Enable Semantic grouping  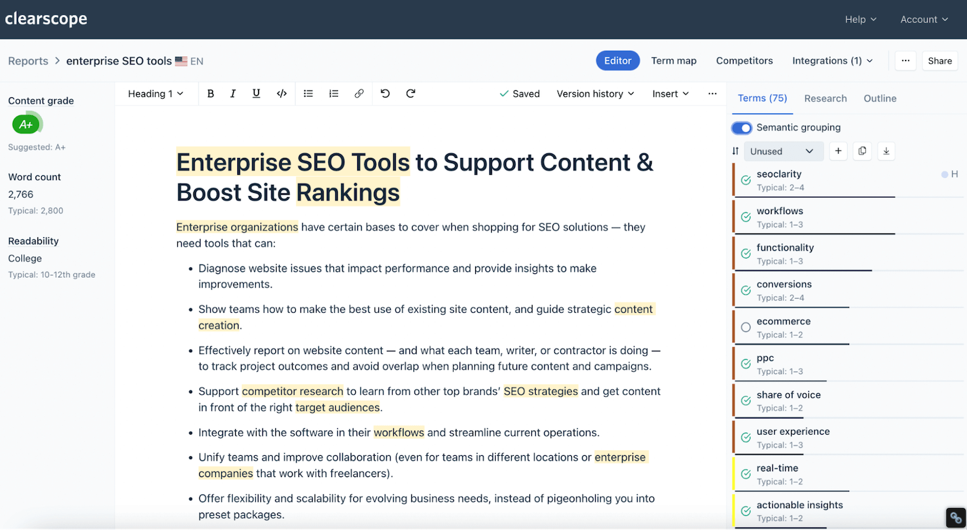(741, 128)
